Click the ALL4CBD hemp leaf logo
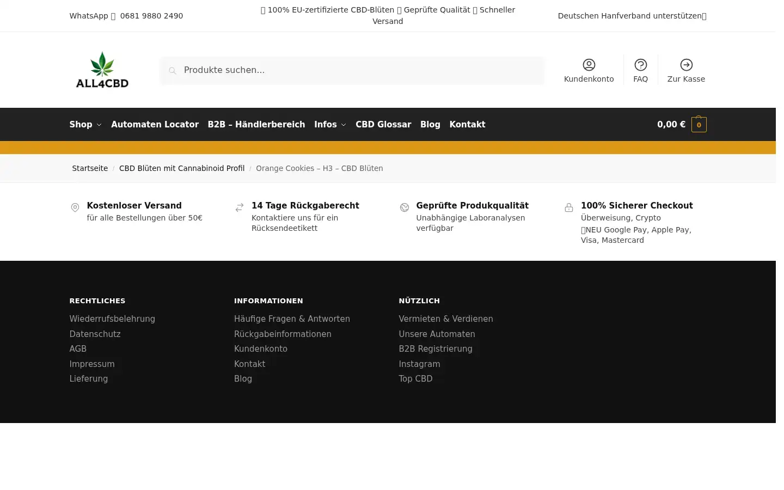This screenshot has height=490, width=784. (x=102, y=70)
